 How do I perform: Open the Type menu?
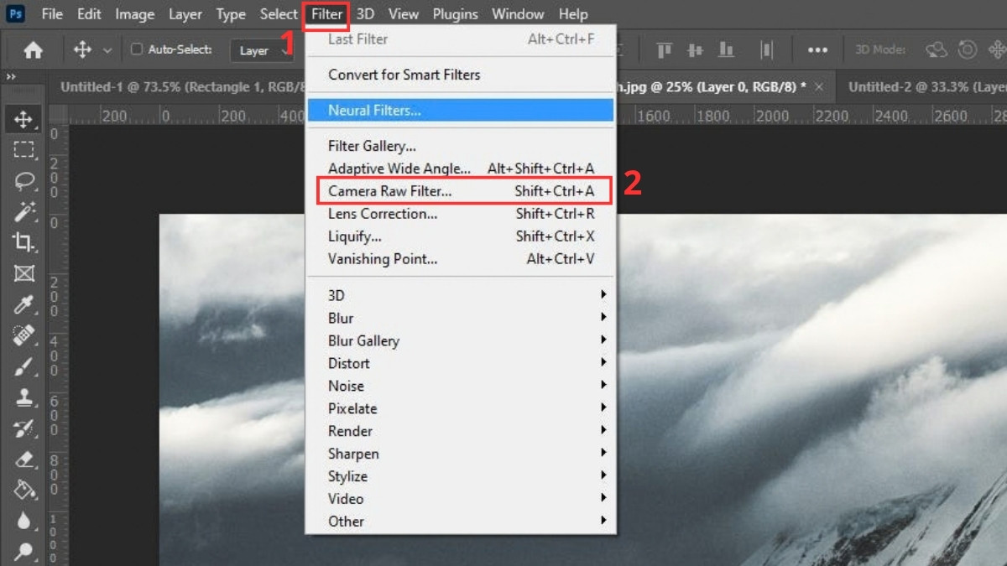tap(231, 14)
